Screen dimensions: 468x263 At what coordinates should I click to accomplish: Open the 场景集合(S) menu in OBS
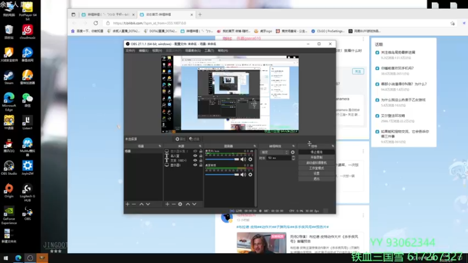(193, 51)
